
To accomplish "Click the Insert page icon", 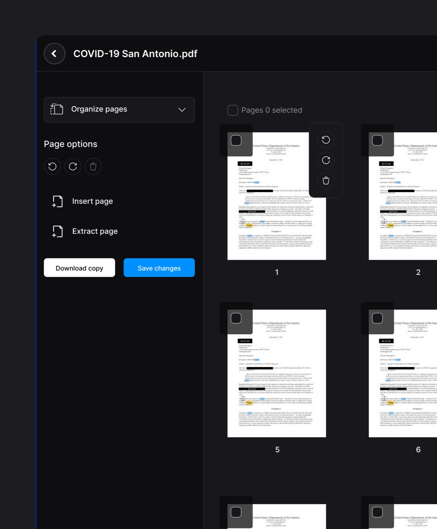I will point(57,201).
